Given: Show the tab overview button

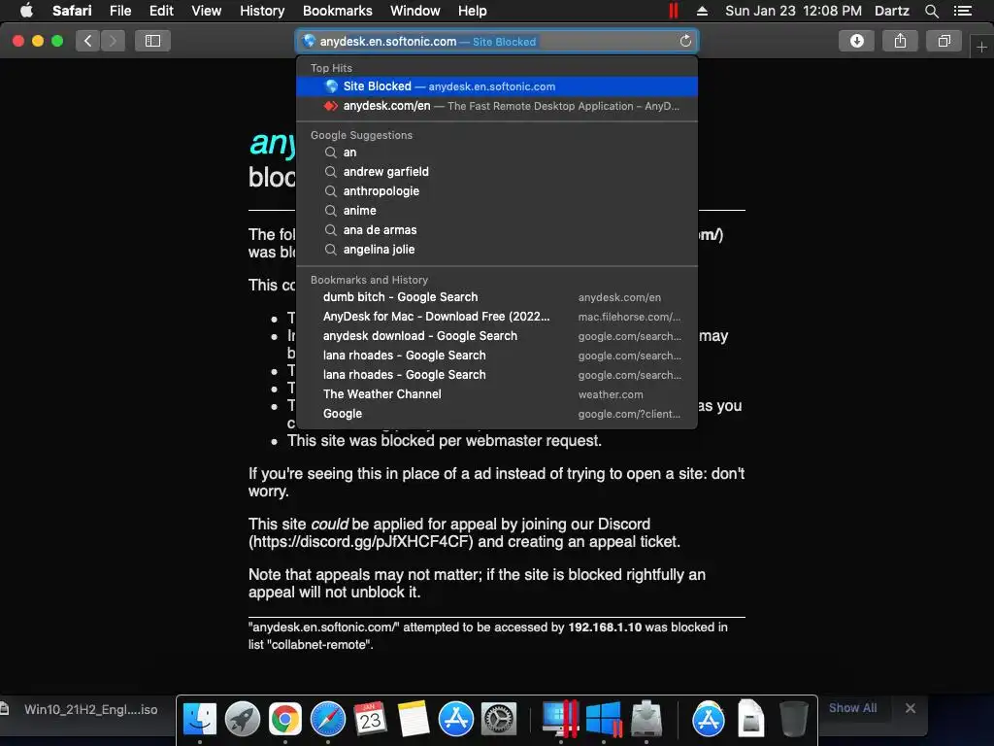Looking at the screenshot, I should [944, 41].
